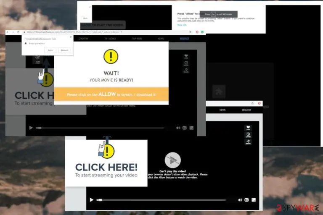323x215 pixels.
Task: Click ALLOW TO PLAY THE VIDEO button
Action: pyautogui.click(x=103, y=25)
